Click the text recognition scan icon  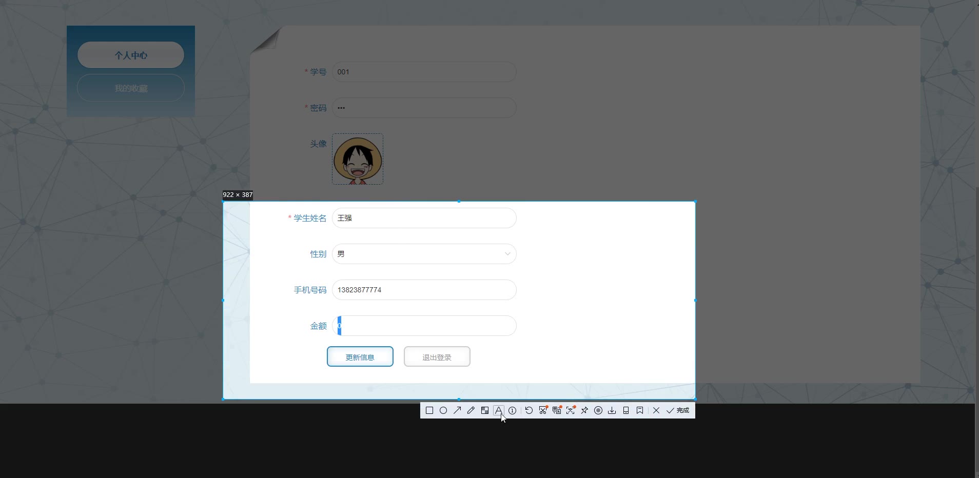point(571,410)
